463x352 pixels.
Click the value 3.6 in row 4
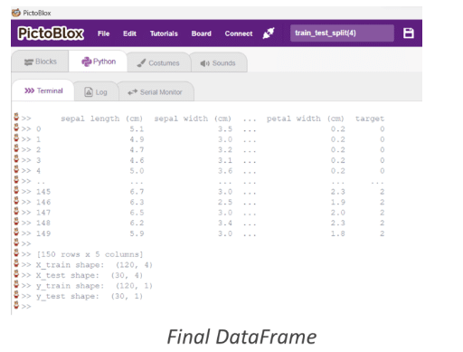(x=225, y=171)
